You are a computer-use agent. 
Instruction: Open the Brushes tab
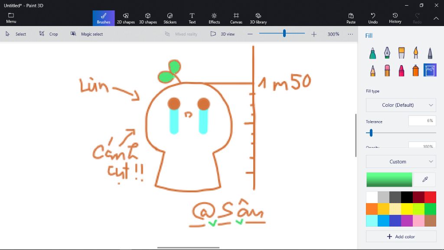pyautogui.click(x=104, y=18)
